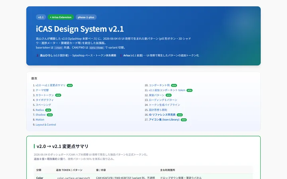Open ローディング 6 パターン link

pos(163,100)
